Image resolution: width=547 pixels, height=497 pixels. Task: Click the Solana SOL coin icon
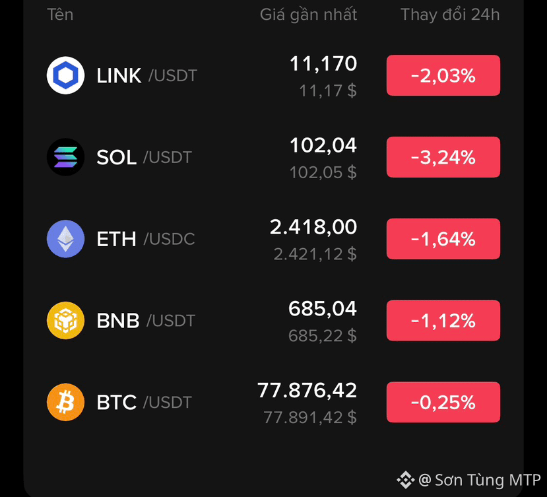65,157
